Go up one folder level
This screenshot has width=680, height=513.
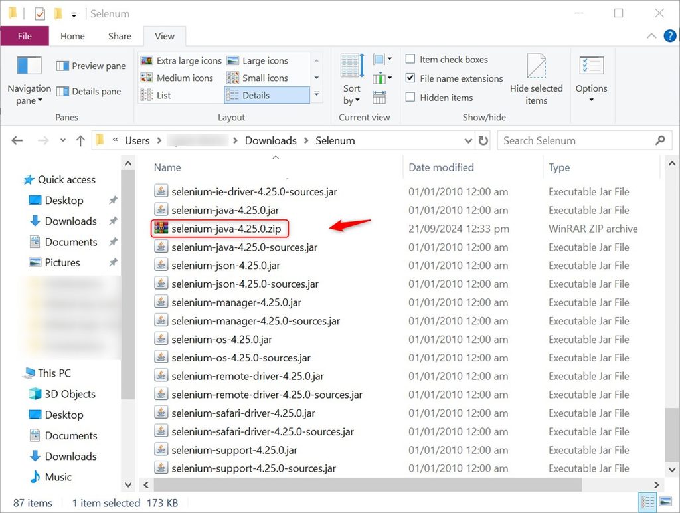(x=80, y=140)
